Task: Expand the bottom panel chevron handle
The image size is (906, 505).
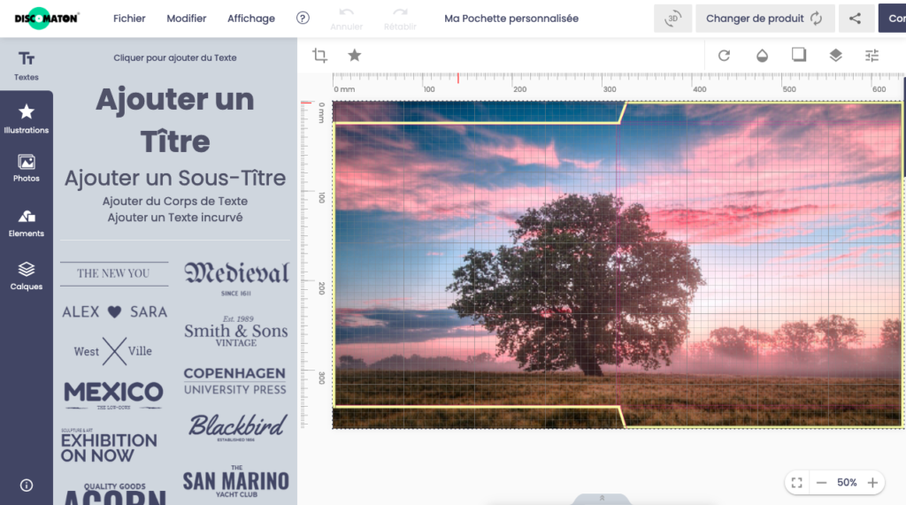Action: coord(602,499)
